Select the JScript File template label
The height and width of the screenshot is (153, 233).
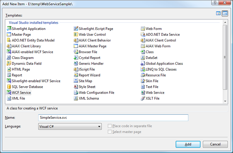coord(87,69)
